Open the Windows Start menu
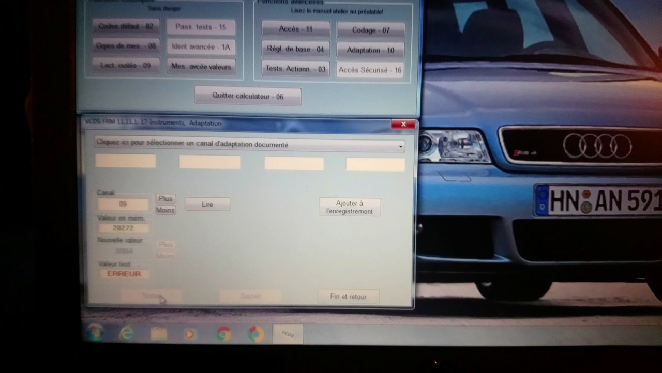The height and width of the screenshot is (373, 662). point(95,333)
